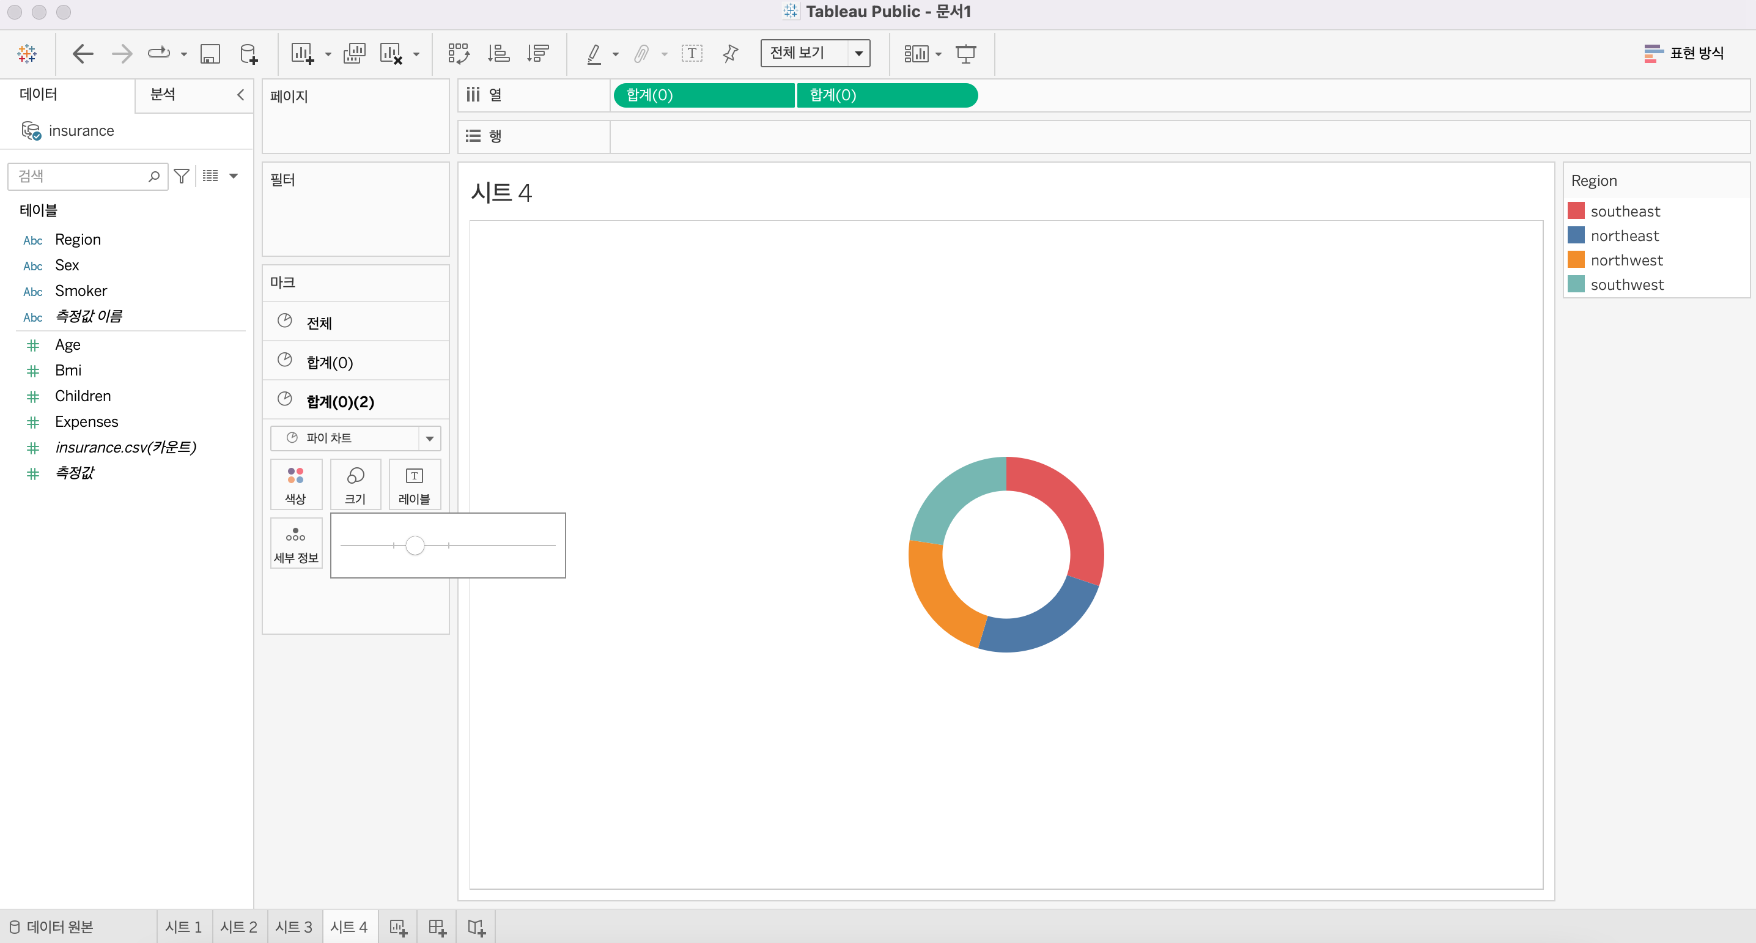The width and height of the screenshot is (1756, 943).
Task: Open the 표현 방식 Show Me button
Action: pyautogui.click(x=1684, y=53)
